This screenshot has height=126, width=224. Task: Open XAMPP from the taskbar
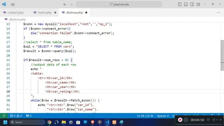(x=114, y=122)
